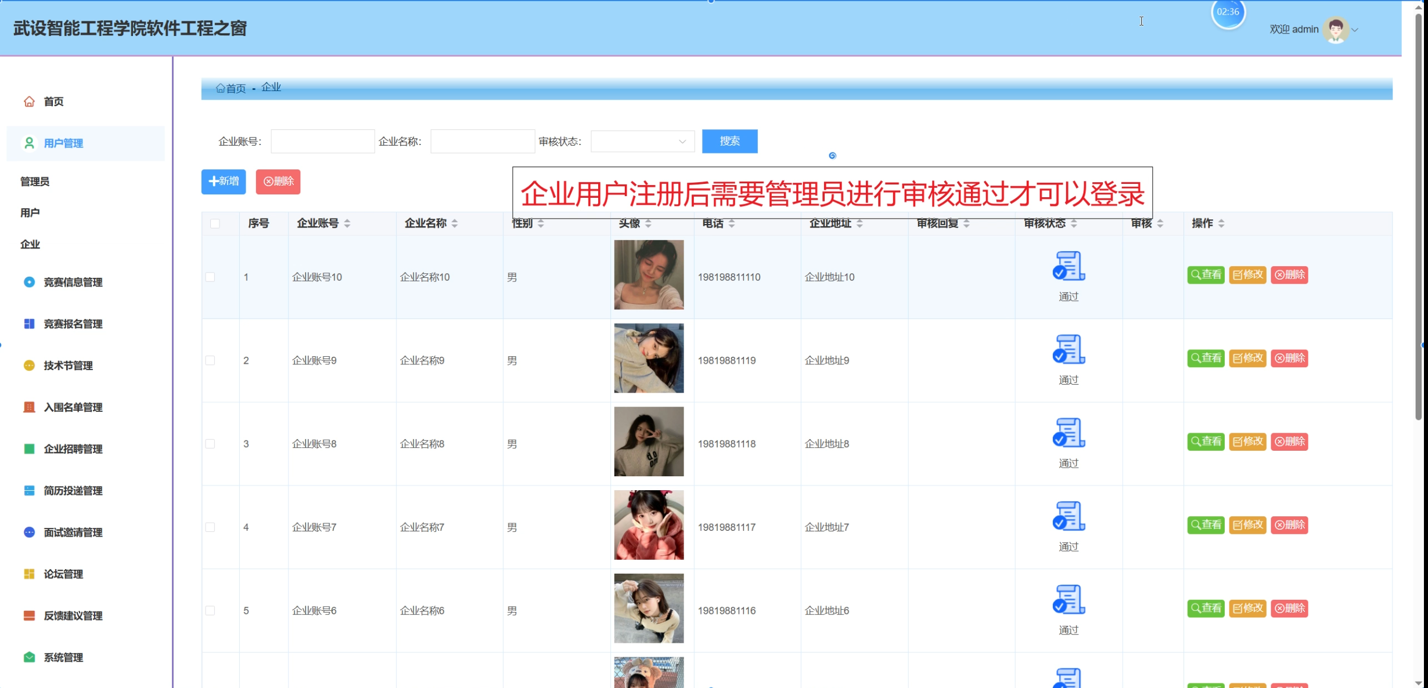Click the approval status icon for 企业账号7

(x=1069, y=517)
